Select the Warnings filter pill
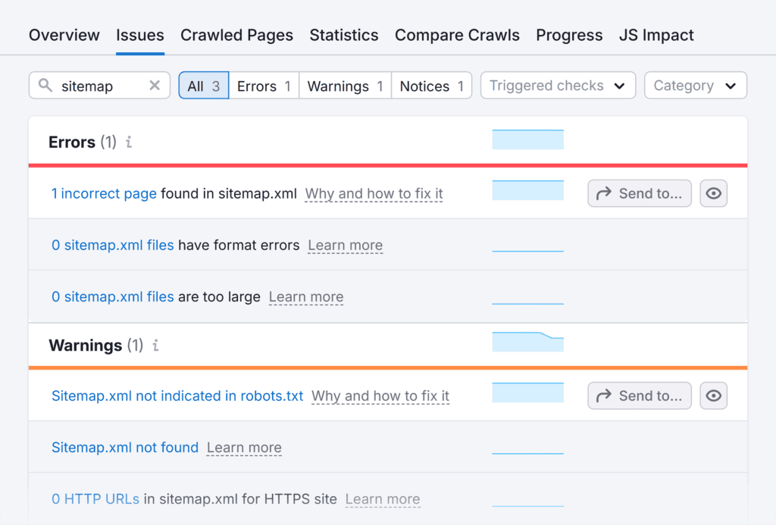This screenshot has height=525, width=776. (345, 86)
